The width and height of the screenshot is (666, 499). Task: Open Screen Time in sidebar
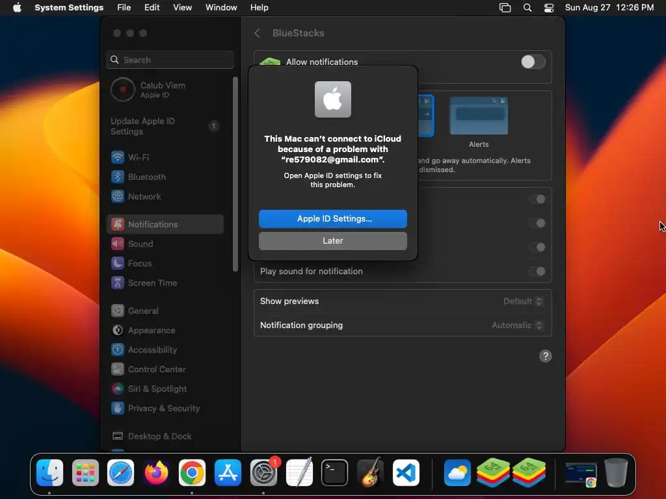165,283
